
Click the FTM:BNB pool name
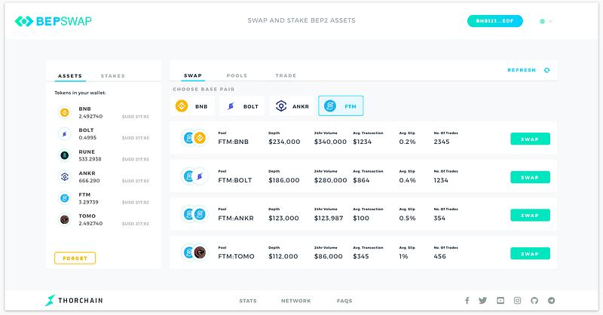(234, 142)
